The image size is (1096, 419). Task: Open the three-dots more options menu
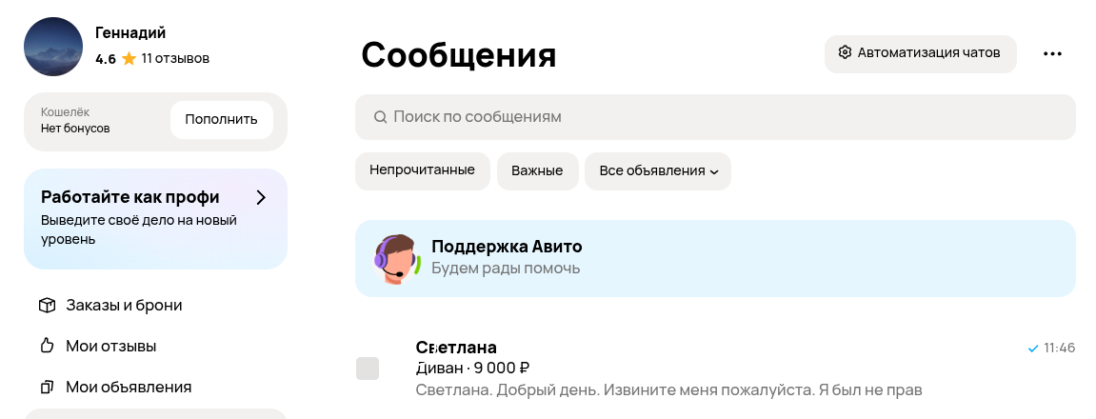(1052, 54)
